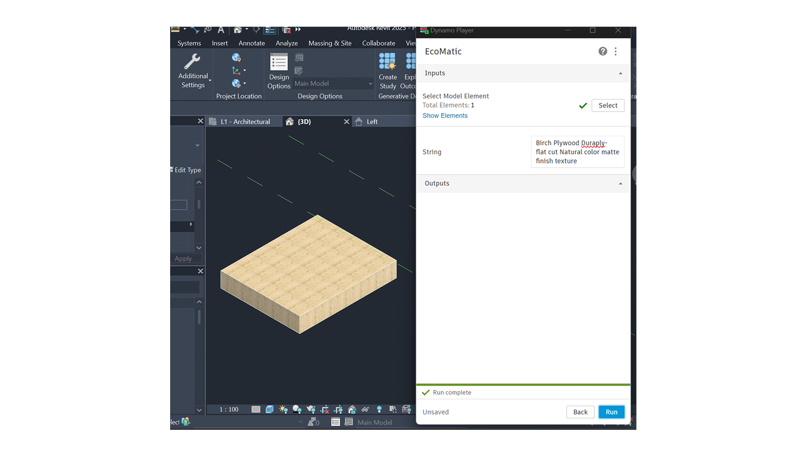
Task: Click the Detail Level grid icon
Action: tap(256, 410)
